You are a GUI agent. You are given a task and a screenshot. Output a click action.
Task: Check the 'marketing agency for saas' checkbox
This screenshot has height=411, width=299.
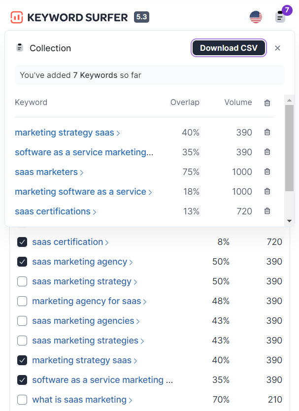[x=22, y=301]
